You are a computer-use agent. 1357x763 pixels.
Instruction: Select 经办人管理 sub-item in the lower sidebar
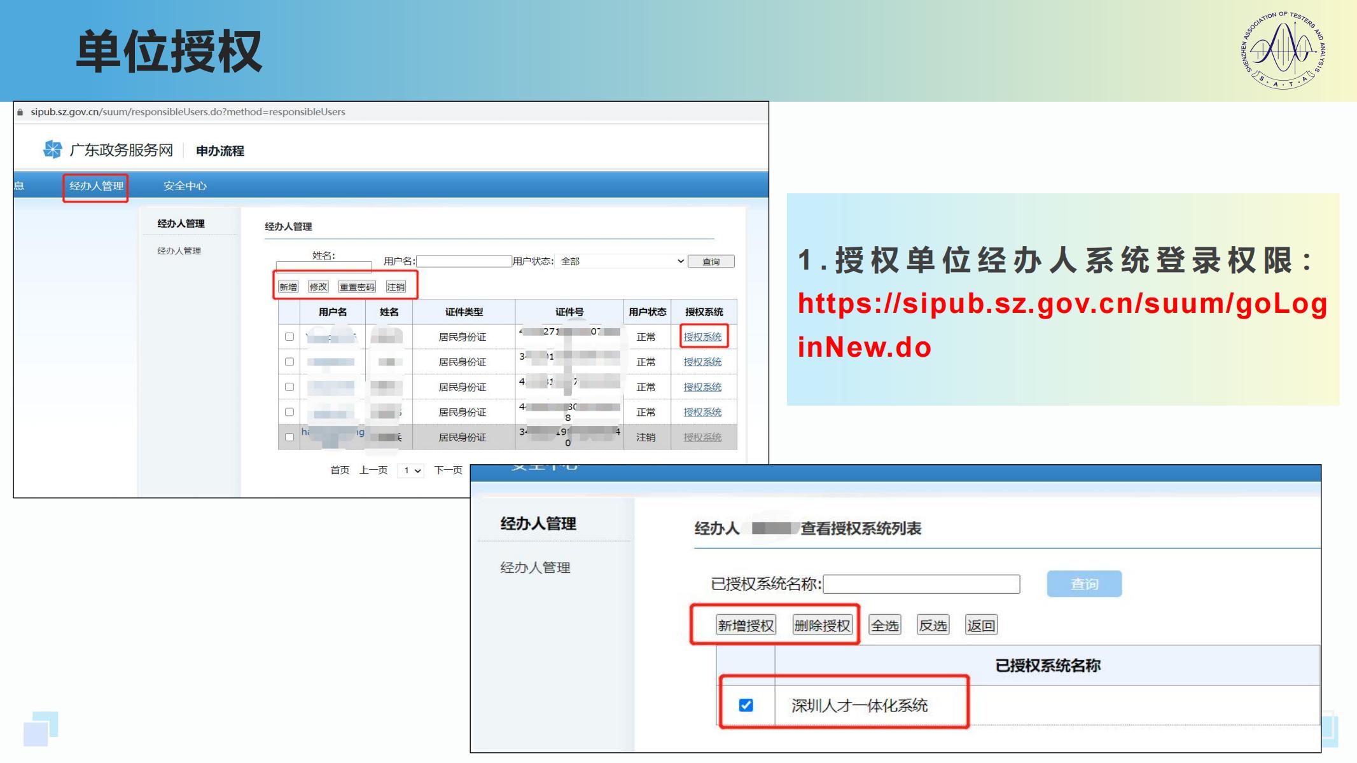[535, 567]
